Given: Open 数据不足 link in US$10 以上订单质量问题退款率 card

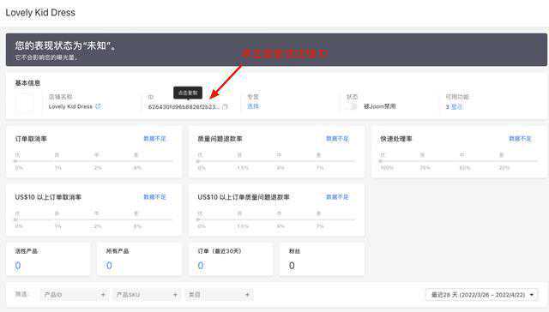Looking at the screenshot, I should [x=337, y=197].
